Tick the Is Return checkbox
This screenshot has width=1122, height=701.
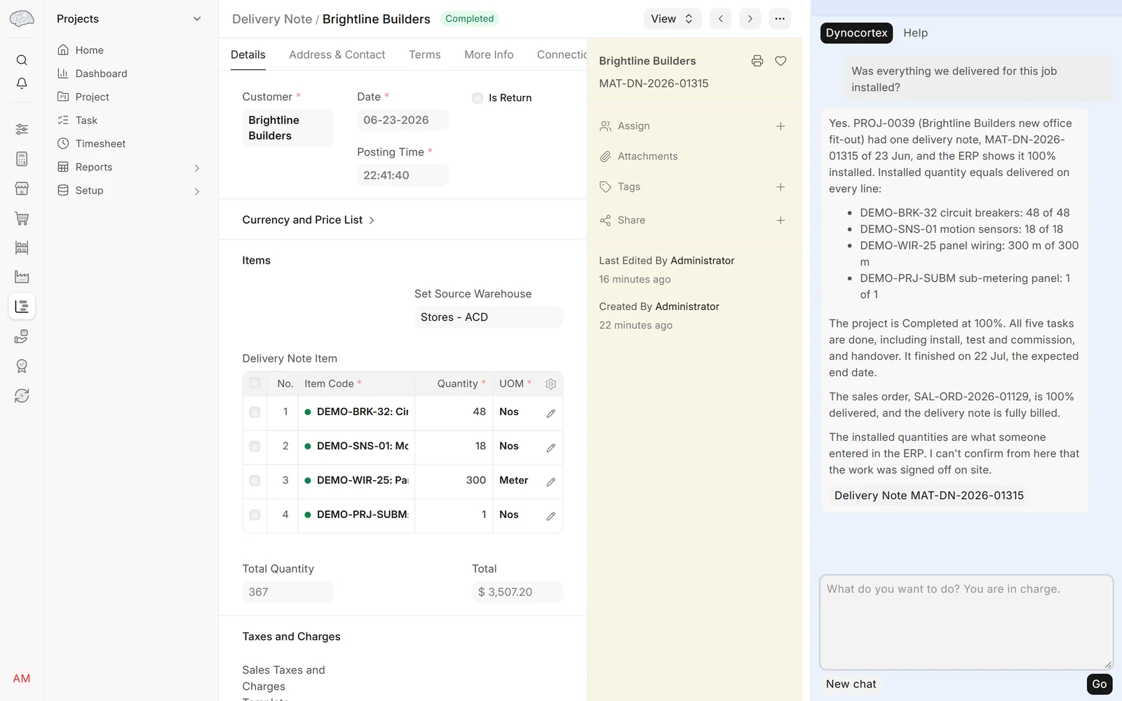coord(478,98)
